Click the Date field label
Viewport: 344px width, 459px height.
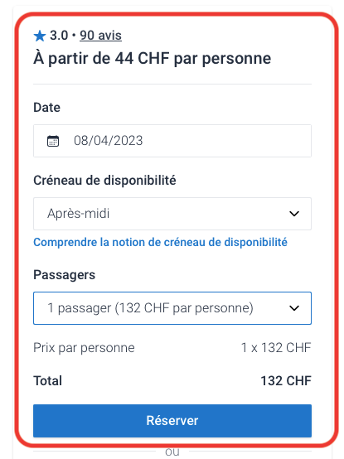pos(47,108)
